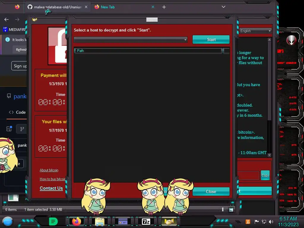This screenshot has width=304, height=228.
Task: Open the purple window app in taskbar
Action: coord(123,221)
